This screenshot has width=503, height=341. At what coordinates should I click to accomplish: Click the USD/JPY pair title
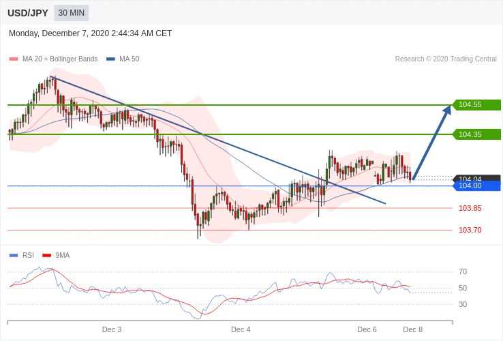coord(27,13)
